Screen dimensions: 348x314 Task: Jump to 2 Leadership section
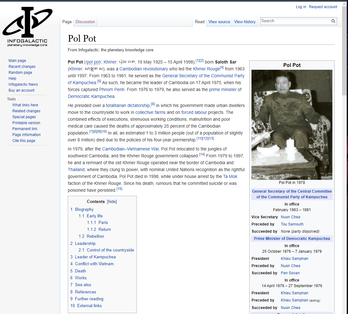pos(83,244)
